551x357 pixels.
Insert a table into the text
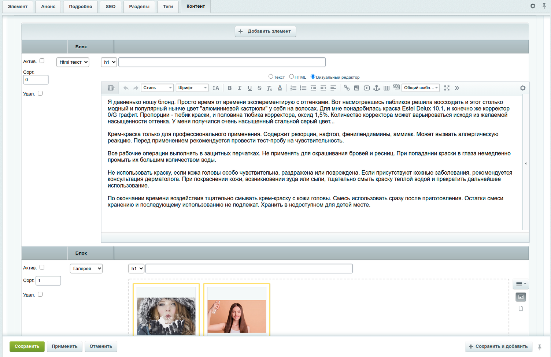coord(386,88)
